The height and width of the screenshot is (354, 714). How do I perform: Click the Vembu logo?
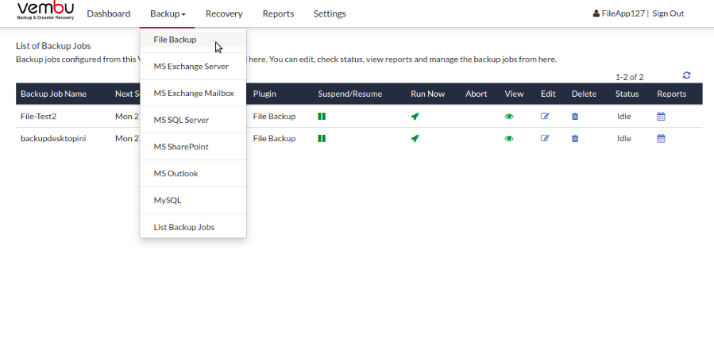click(45, 11)
